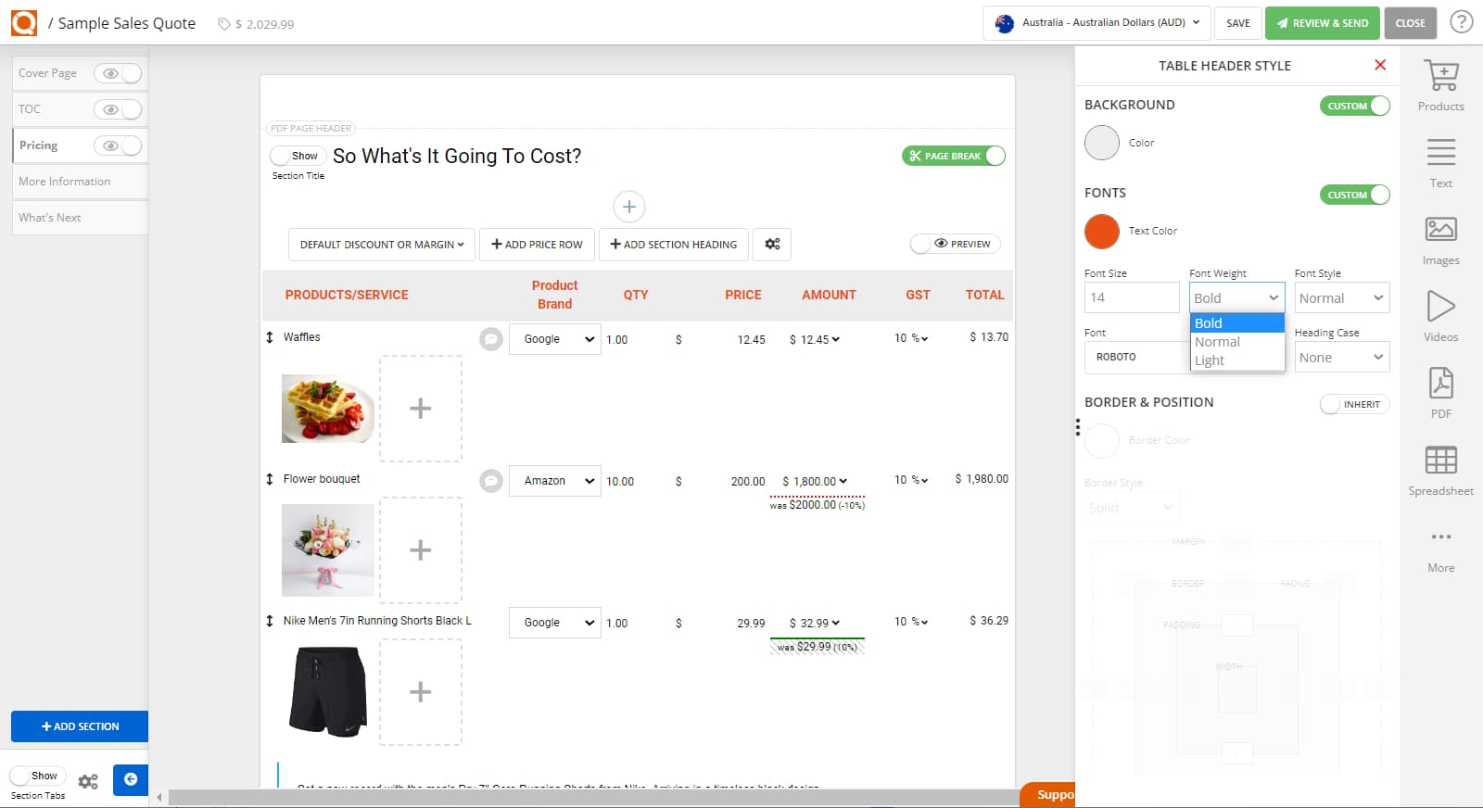Viewport: 1483px width, 808px height.
Task: Select Bold in font weight list
Action: point(1236,322)
